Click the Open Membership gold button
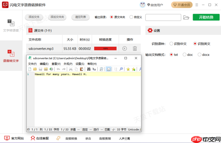The width and height of the screenshot is (221, 143). [x=182, y=5]
